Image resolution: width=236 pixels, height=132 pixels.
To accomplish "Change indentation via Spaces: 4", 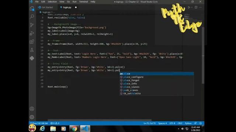I will [x=162, y=123].
